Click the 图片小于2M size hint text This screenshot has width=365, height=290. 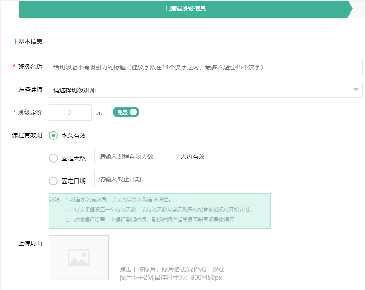click(x=170, y=278)
